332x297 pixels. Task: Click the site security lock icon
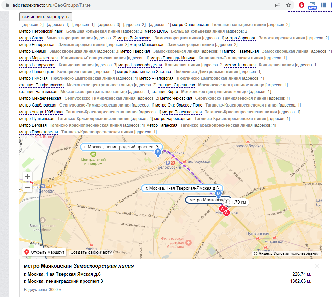click(7, 5)
